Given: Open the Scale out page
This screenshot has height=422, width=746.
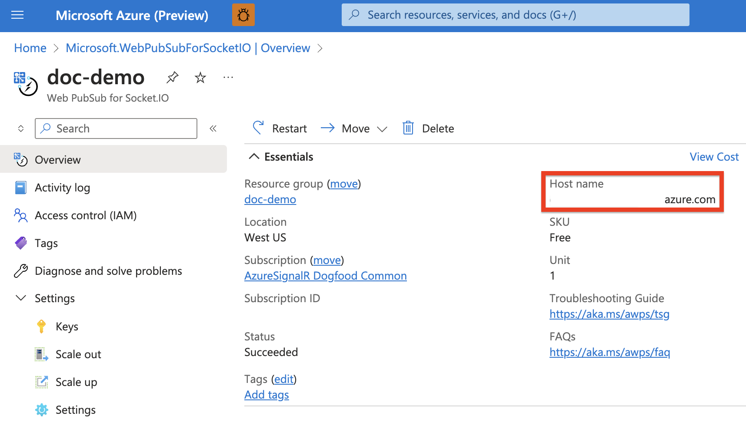Looking at the screenshot, I should pos(78,354).
